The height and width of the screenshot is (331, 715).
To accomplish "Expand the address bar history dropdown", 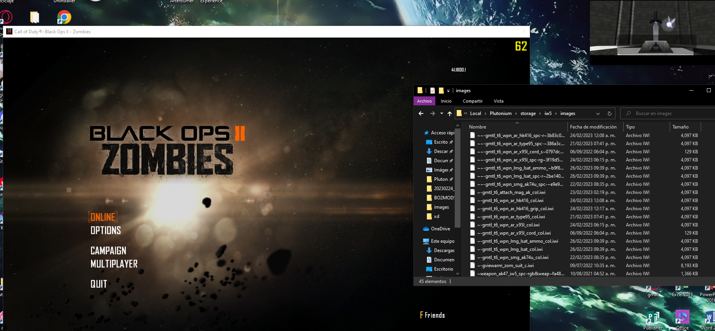I will tap(598, 113).
